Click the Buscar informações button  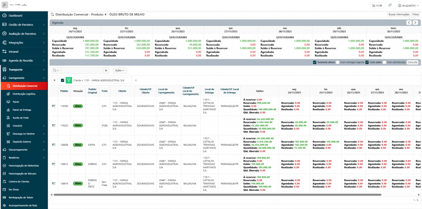399,14
